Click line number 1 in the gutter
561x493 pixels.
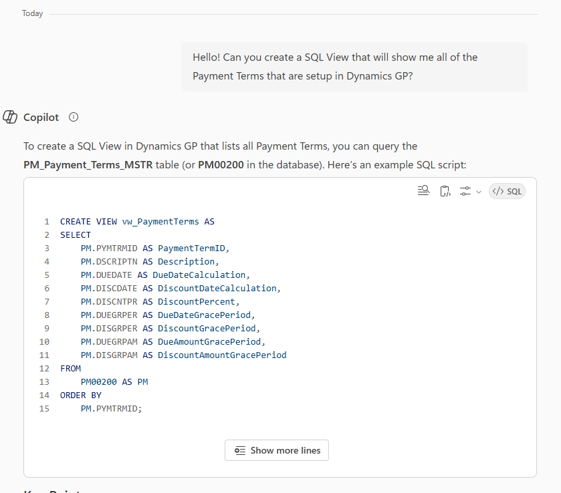(47, 222)
